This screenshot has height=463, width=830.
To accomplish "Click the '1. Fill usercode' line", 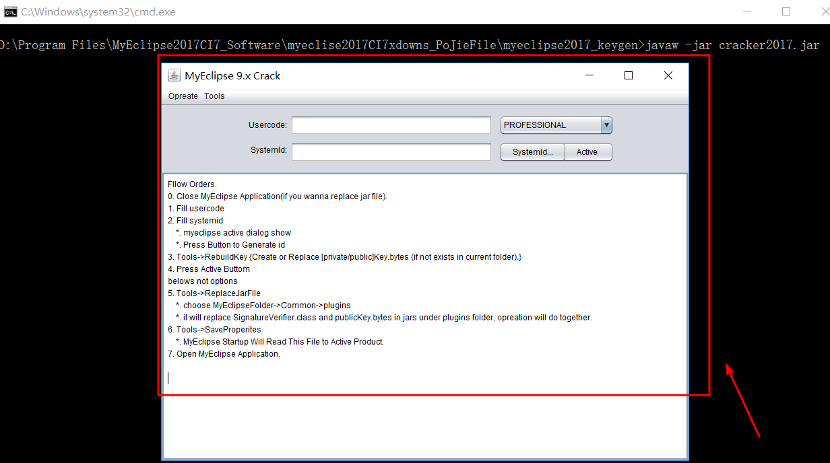I will tap(196, 209).
